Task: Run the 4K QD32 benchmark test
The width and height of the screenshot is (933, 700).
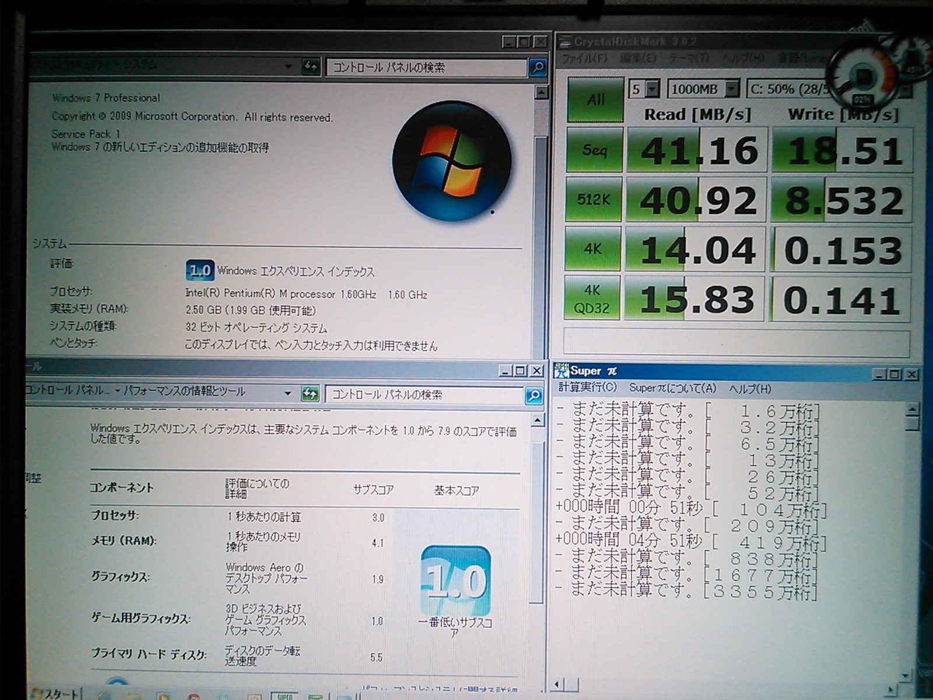Action: click(591, 299)
